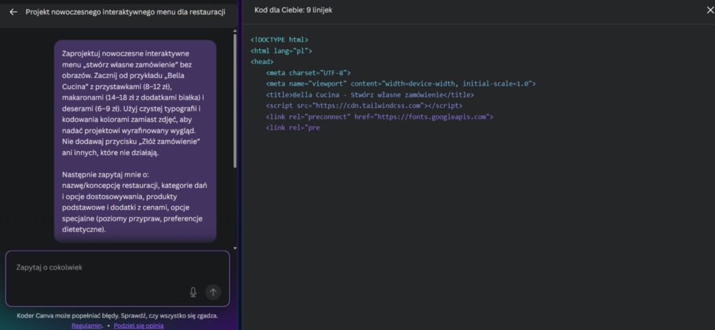715x330 pixels.
Task: Click the preconnect googleapis link line
Action: [379, 117]
